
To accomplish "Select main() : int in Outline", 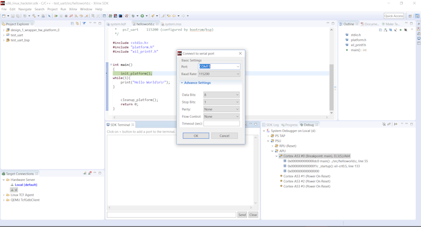I will pyautogui.click(x=358, y=50).
